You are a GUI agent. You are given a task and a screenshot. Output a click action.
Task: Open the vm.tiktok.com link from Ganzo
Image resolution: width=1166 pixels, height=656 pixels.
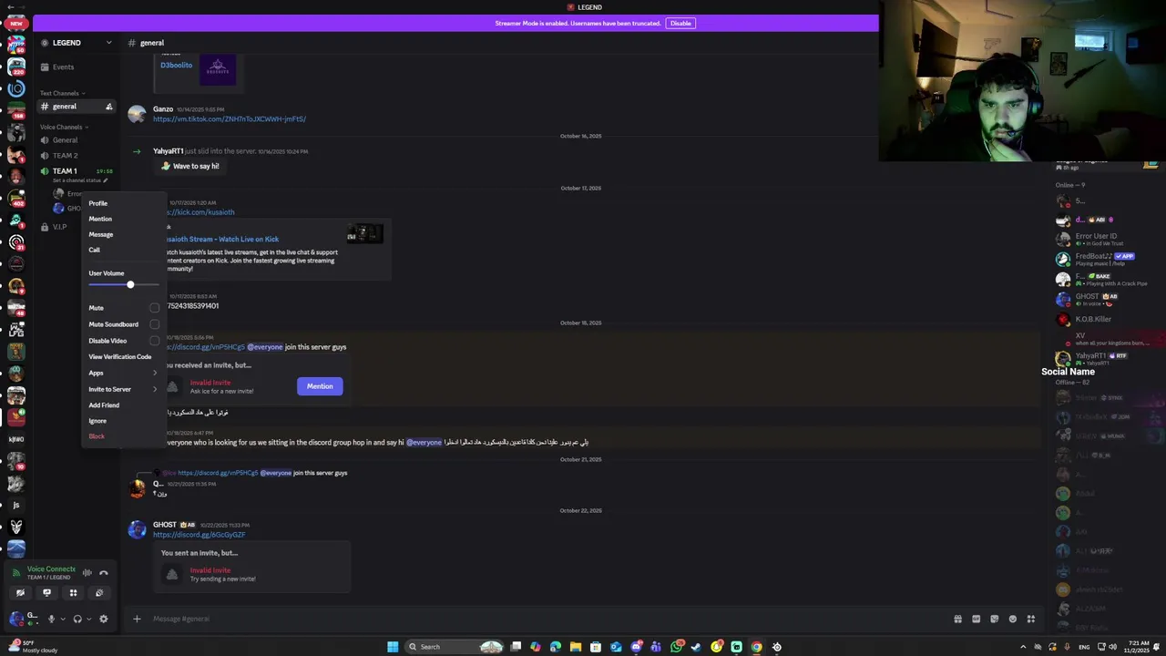tap(230, 119)
